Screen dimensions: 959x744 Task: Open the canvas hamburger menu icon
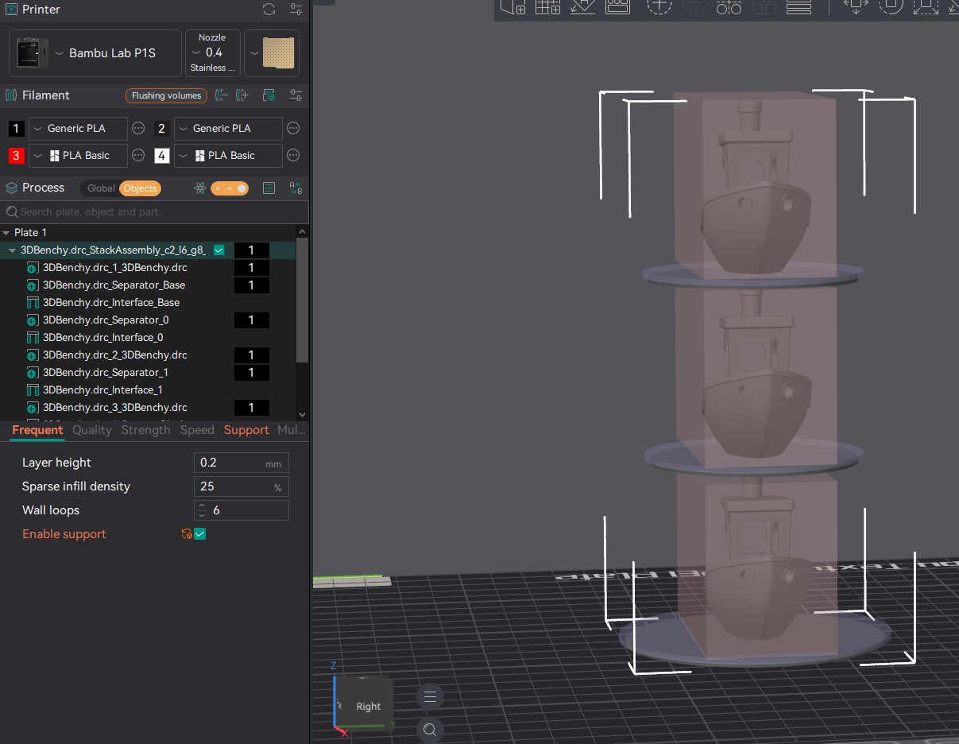coord(430,697)
